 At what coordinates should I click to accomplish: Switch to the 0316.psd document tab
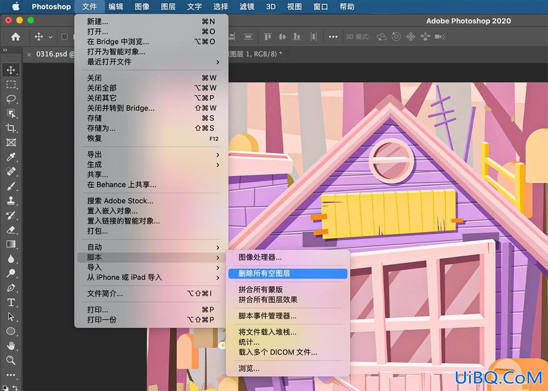[x=53, y=54]
